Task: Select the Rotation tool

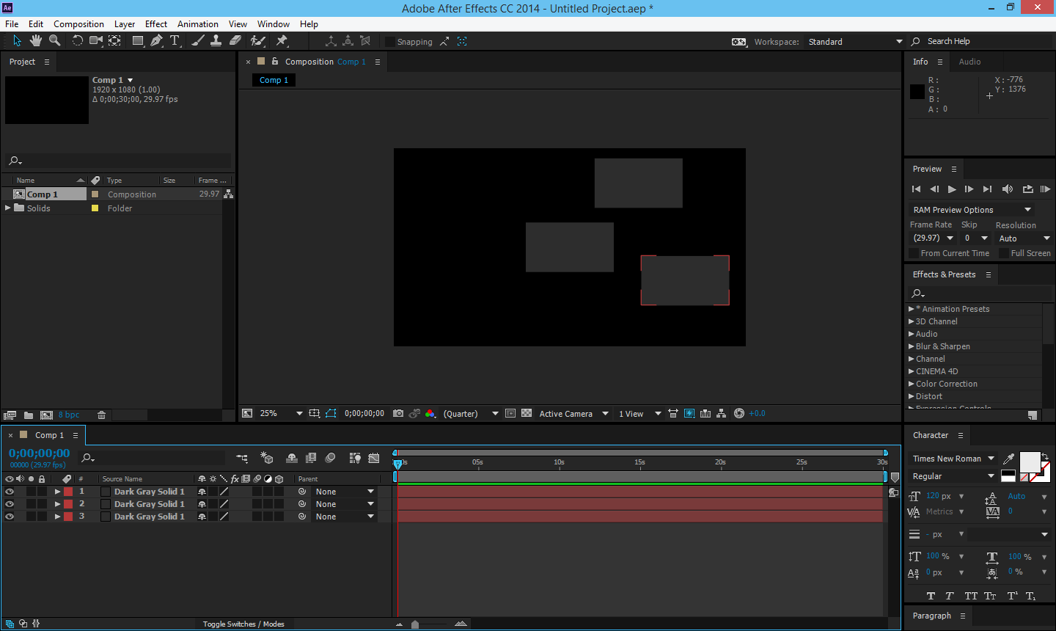Action: (x=77, y=41)
